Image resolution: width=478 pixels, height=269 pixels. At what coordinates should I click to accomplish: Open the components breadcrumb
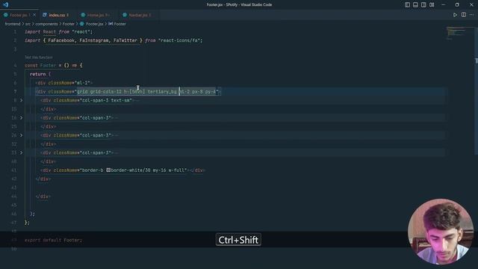click(x=46, y=24)
